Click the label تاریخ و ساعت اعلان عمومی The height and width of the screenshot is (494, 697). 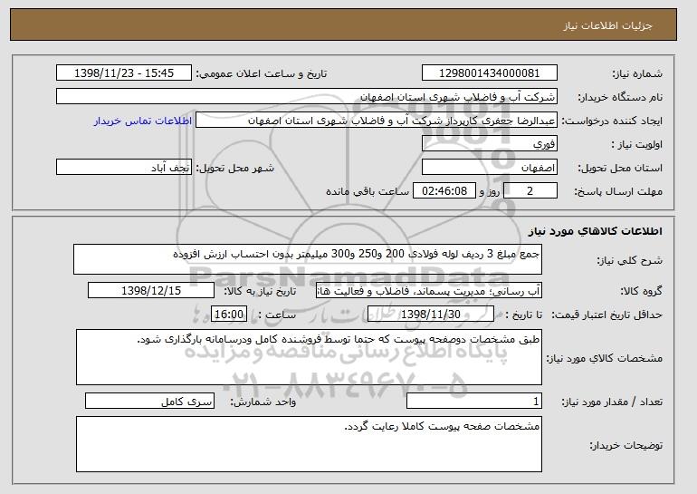pyautogui.click(x=262, y=74)
